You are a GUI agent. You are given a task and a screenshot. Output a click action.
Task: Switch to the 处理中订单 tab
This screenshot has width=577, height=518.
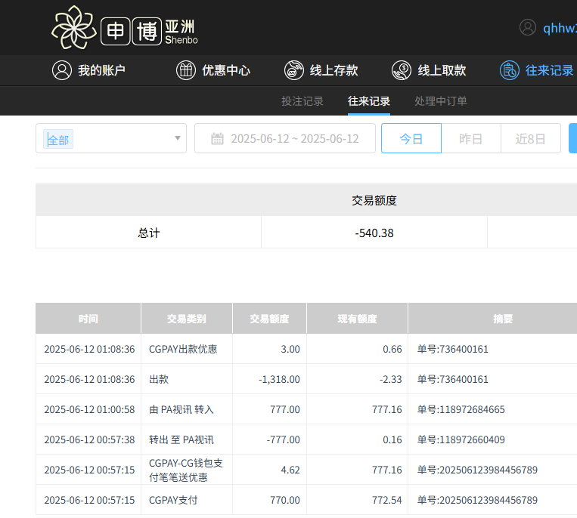(440, 101)
